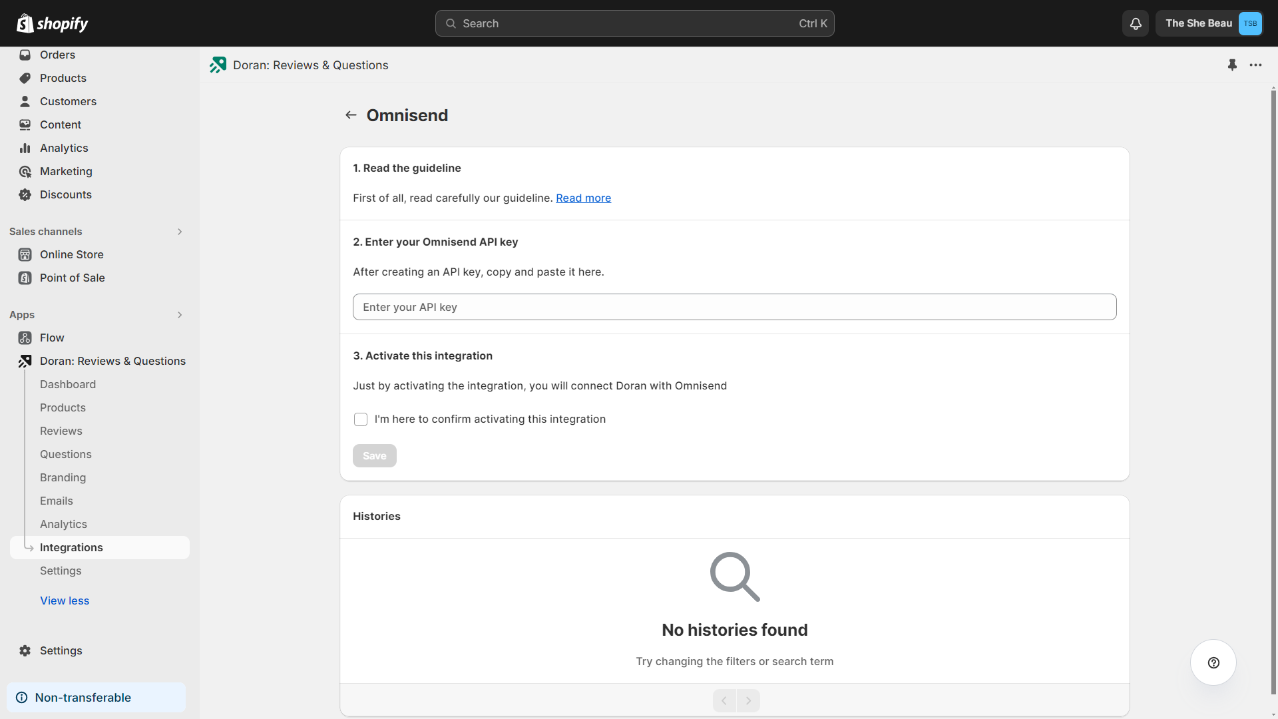Focus the top Search bar

(x=634, y=23)
